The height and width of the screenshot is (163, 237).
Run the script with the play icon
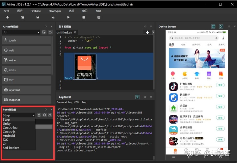point(68,17)
